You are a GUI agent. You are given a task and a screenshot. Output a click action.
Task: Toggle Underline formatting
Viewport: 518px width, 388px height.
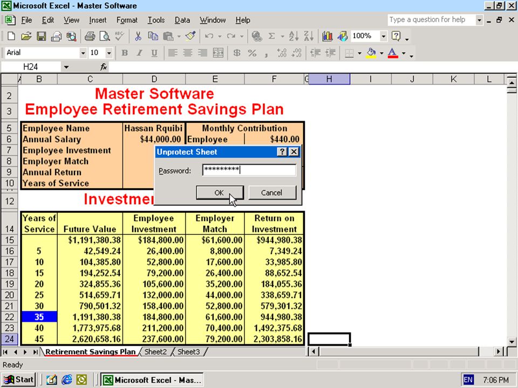click(x=154, y=53)
